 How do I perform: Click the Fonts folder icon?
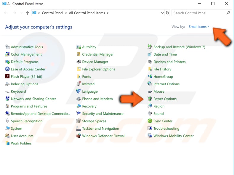[78, 76]
